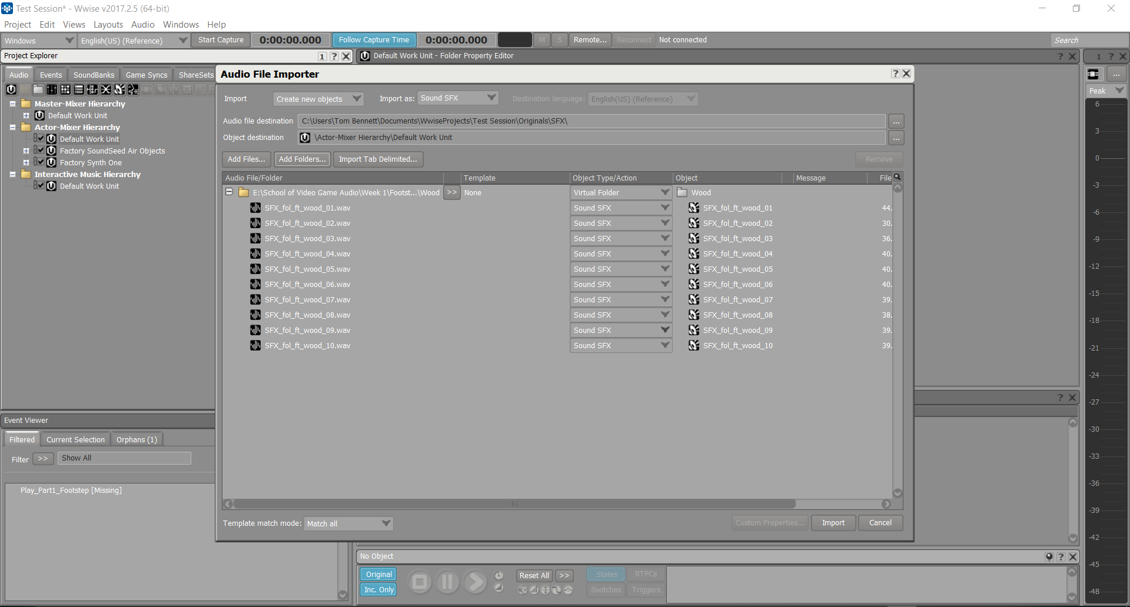Open the Import 'Create new objects' dropdown
Image resolution: width=1130 pixels, height=607 pixels.
[318, 99]
